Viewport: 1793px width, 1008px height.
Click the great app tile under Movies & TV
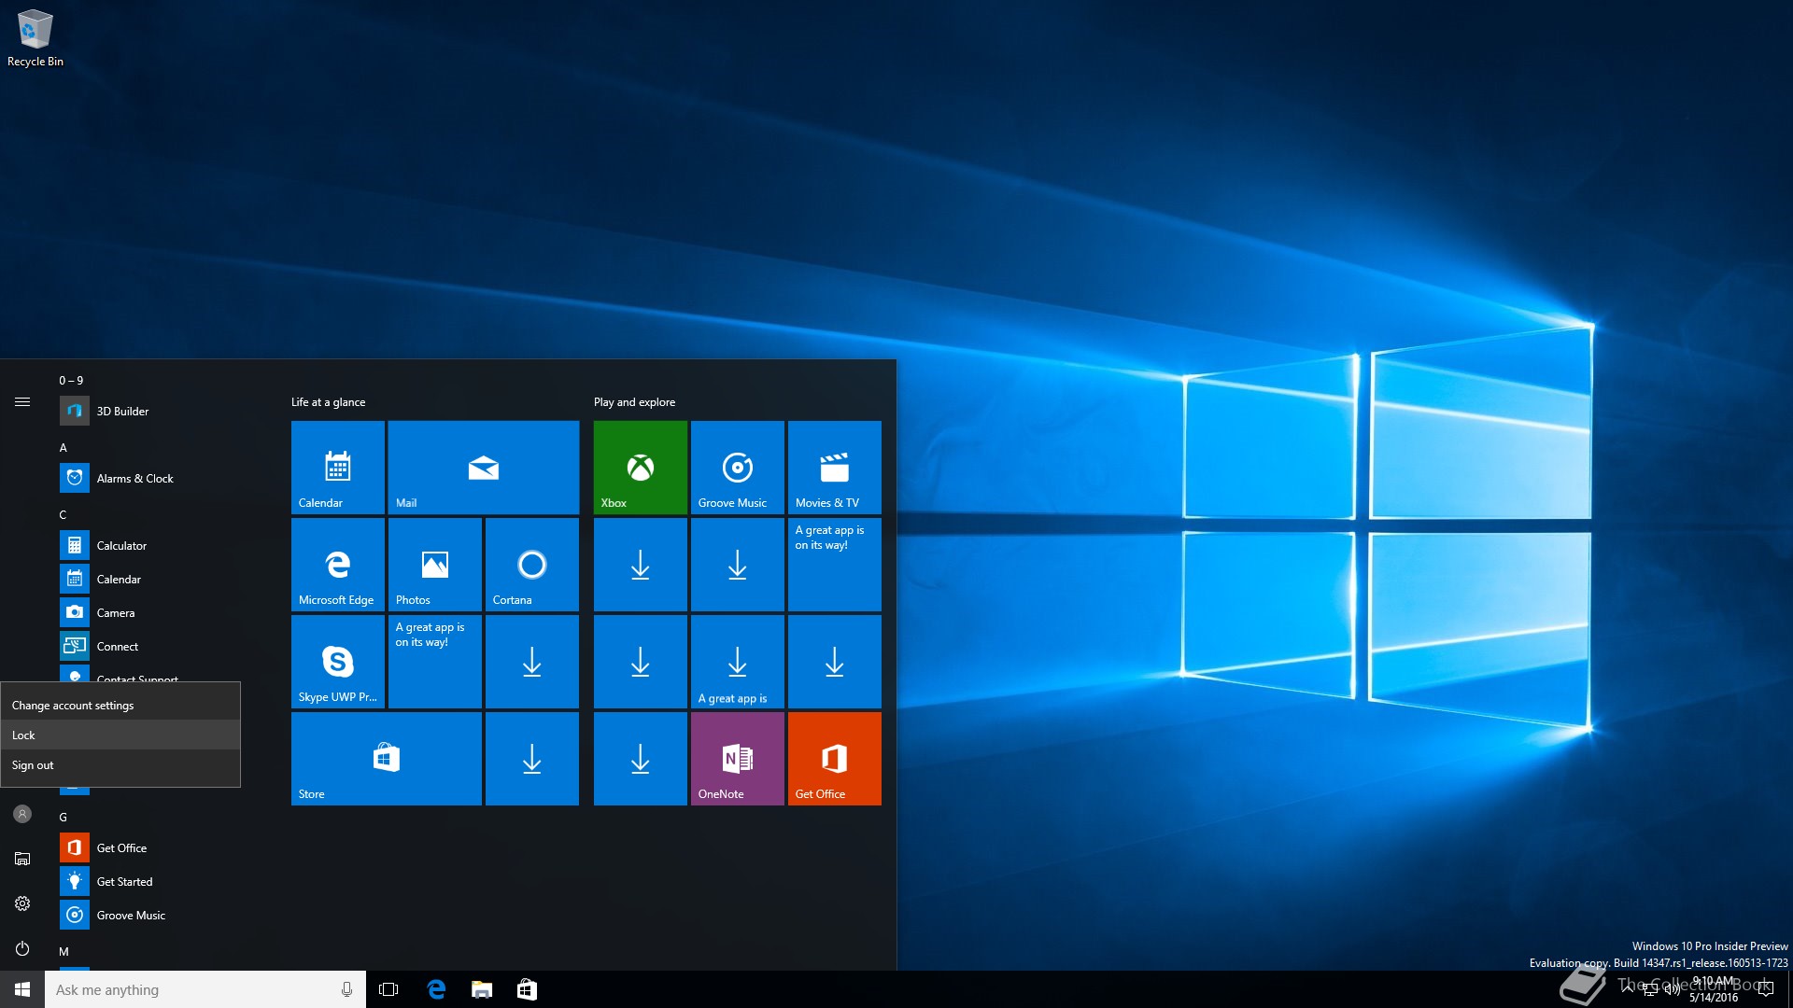834,564
